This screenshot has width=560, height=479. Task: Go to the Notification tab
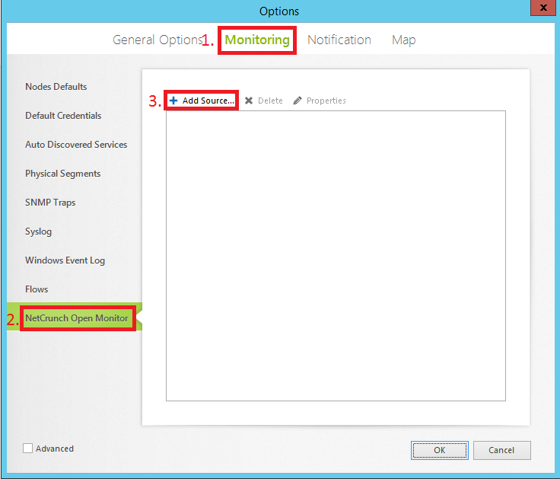tap(339, 40)
